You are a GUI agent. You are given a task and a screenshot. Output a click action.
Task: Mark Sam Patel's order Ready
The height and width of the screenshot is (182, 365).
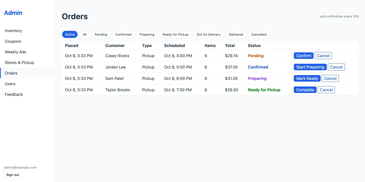coord(307,78)
